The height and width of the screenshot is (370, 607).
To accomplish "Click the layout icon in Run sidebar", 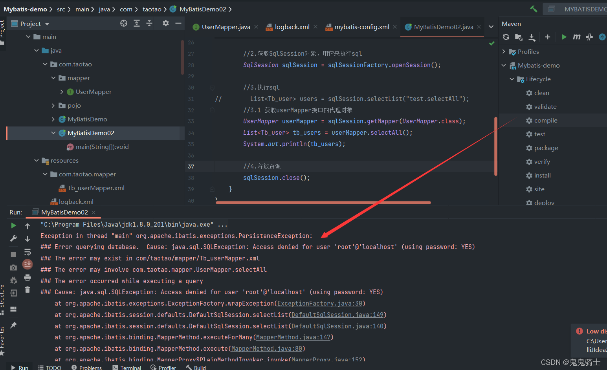I will pyautogui.click(x=13, y=309).
